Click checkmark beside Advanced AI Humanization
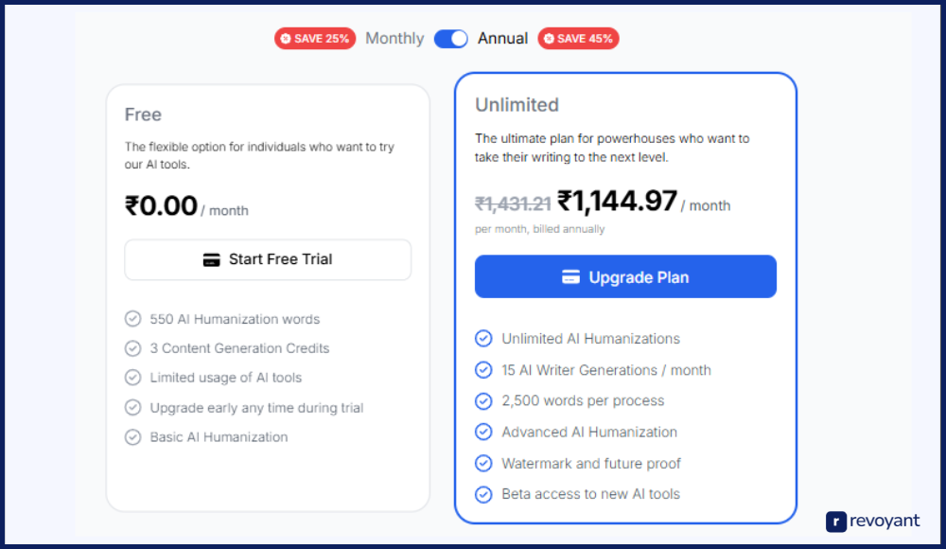This screenshot has height=549, width=946. tap(483, 432)
